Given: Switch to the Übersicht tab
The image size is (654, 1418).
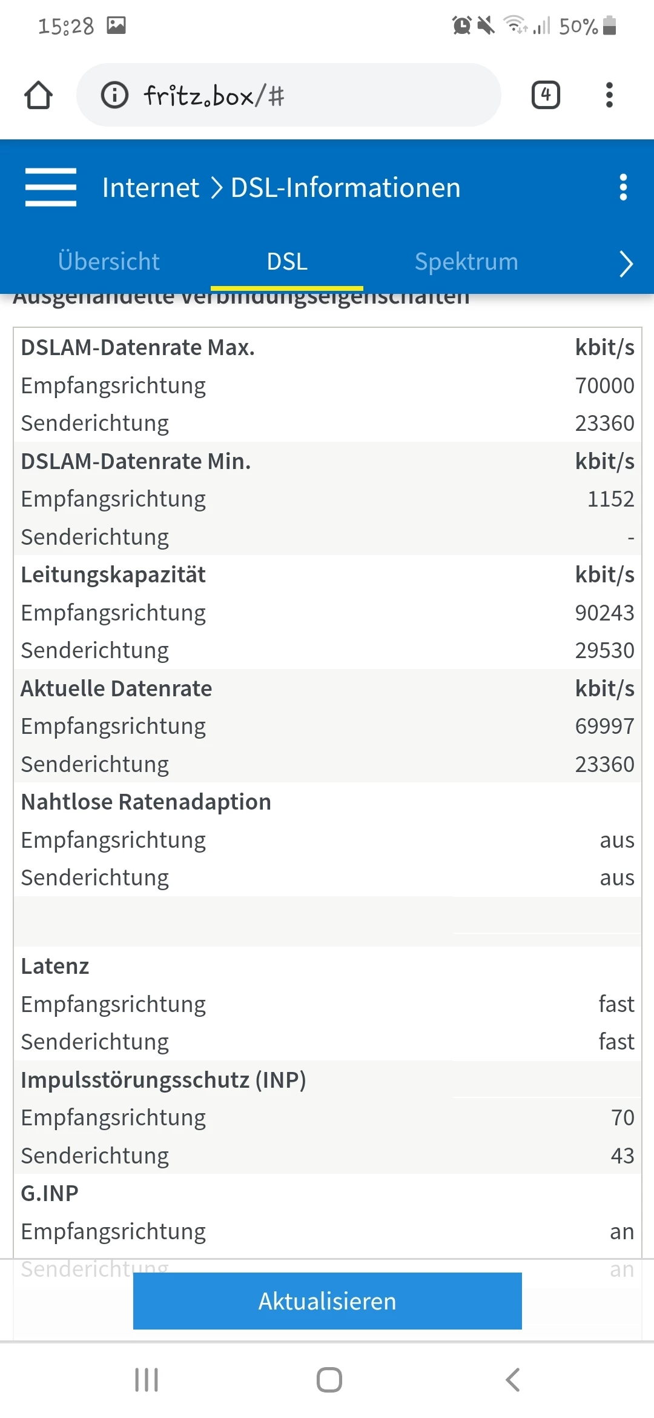Looking at the screenshot, I should (x=109, y=262).
